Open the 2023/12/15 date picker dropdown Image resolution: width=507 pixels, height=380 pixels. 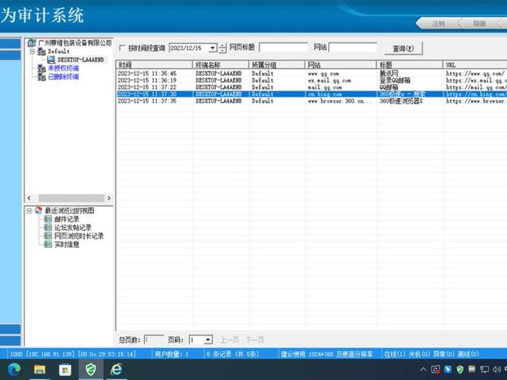212,48
